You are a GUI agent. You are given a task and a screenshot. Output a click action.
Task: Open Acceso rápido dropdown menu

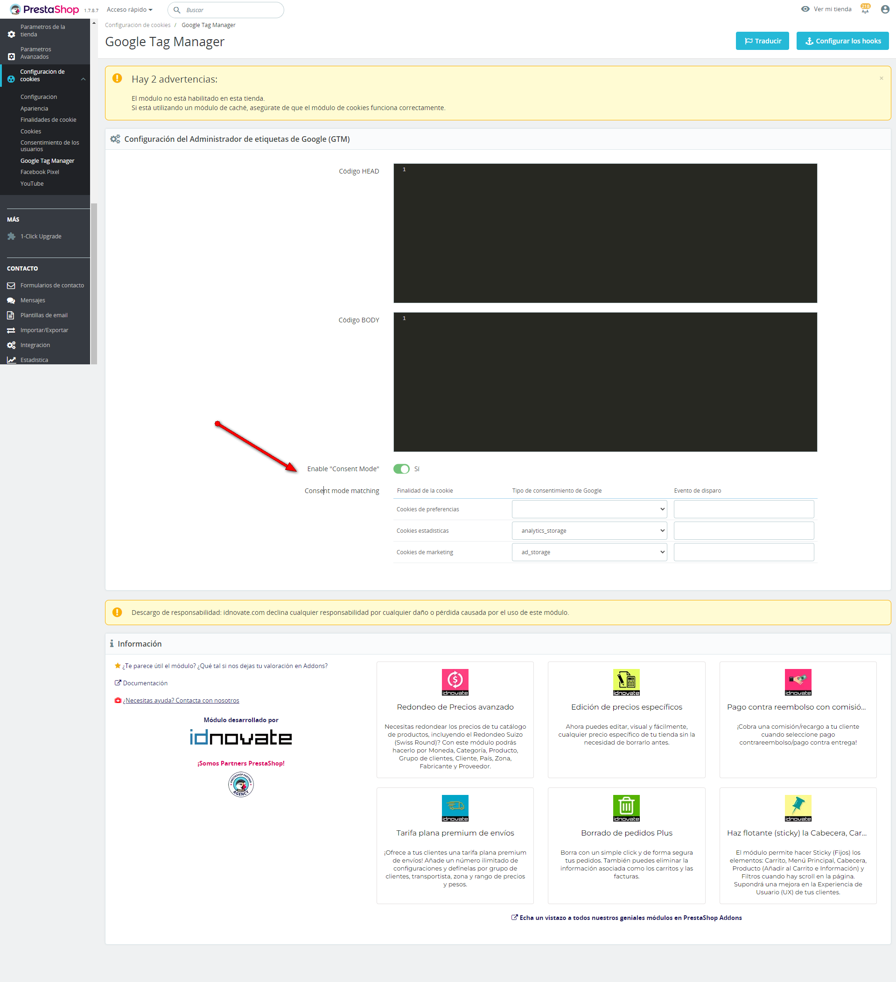[130, 10]
